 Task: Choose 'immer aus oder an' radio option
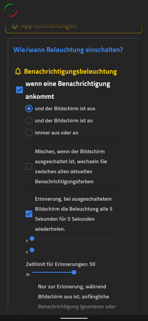(x=29, y=133)
